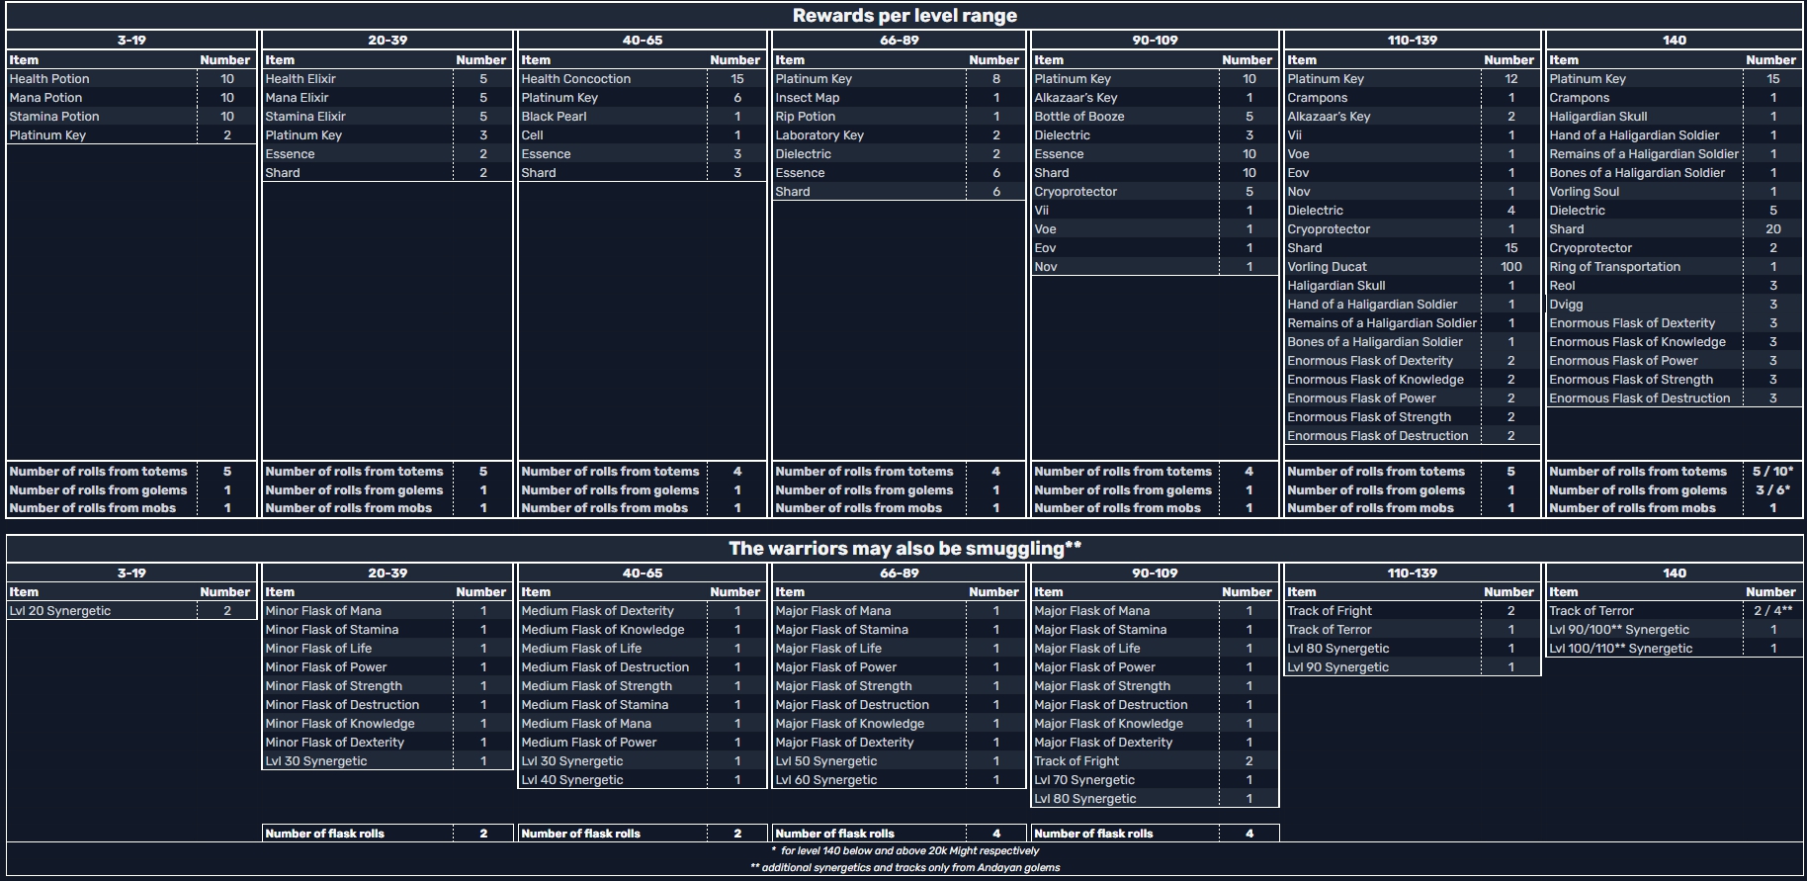Select 'Haligardian Skull' in rewards 140
The height and width of the screenshot is (881, 1807).
pyautogui.click(x=1644, y=117)
